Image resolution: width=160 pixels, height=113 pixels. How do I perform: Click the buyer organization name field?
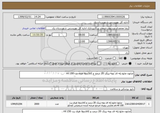point(82,22)
